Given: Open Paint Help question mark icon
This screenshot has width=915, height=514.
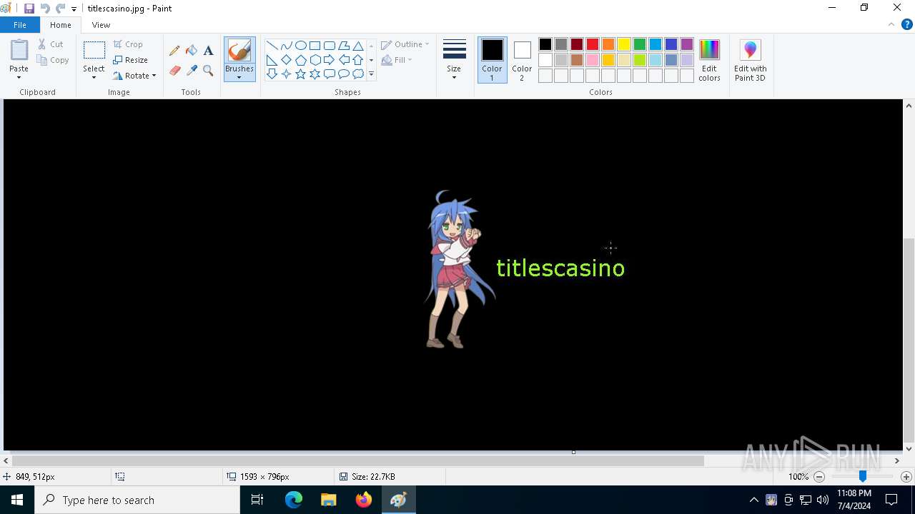Looking at the screenshot, I should tap(906, 24).
